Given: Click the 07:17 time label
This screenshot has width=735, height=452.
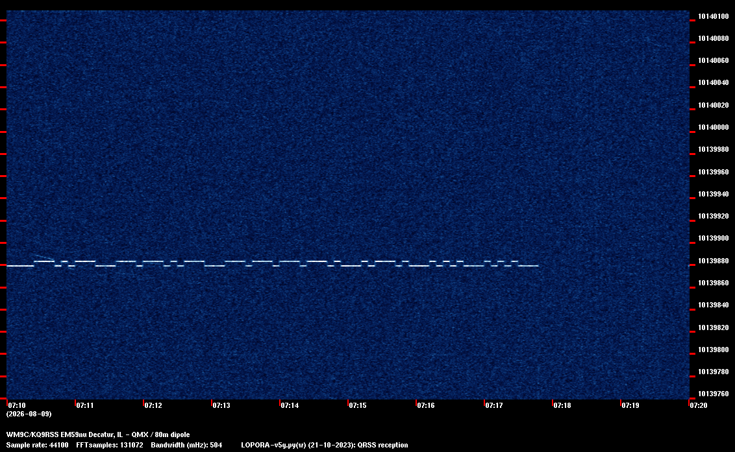Looking at the screenshot, I should (494, 405).
